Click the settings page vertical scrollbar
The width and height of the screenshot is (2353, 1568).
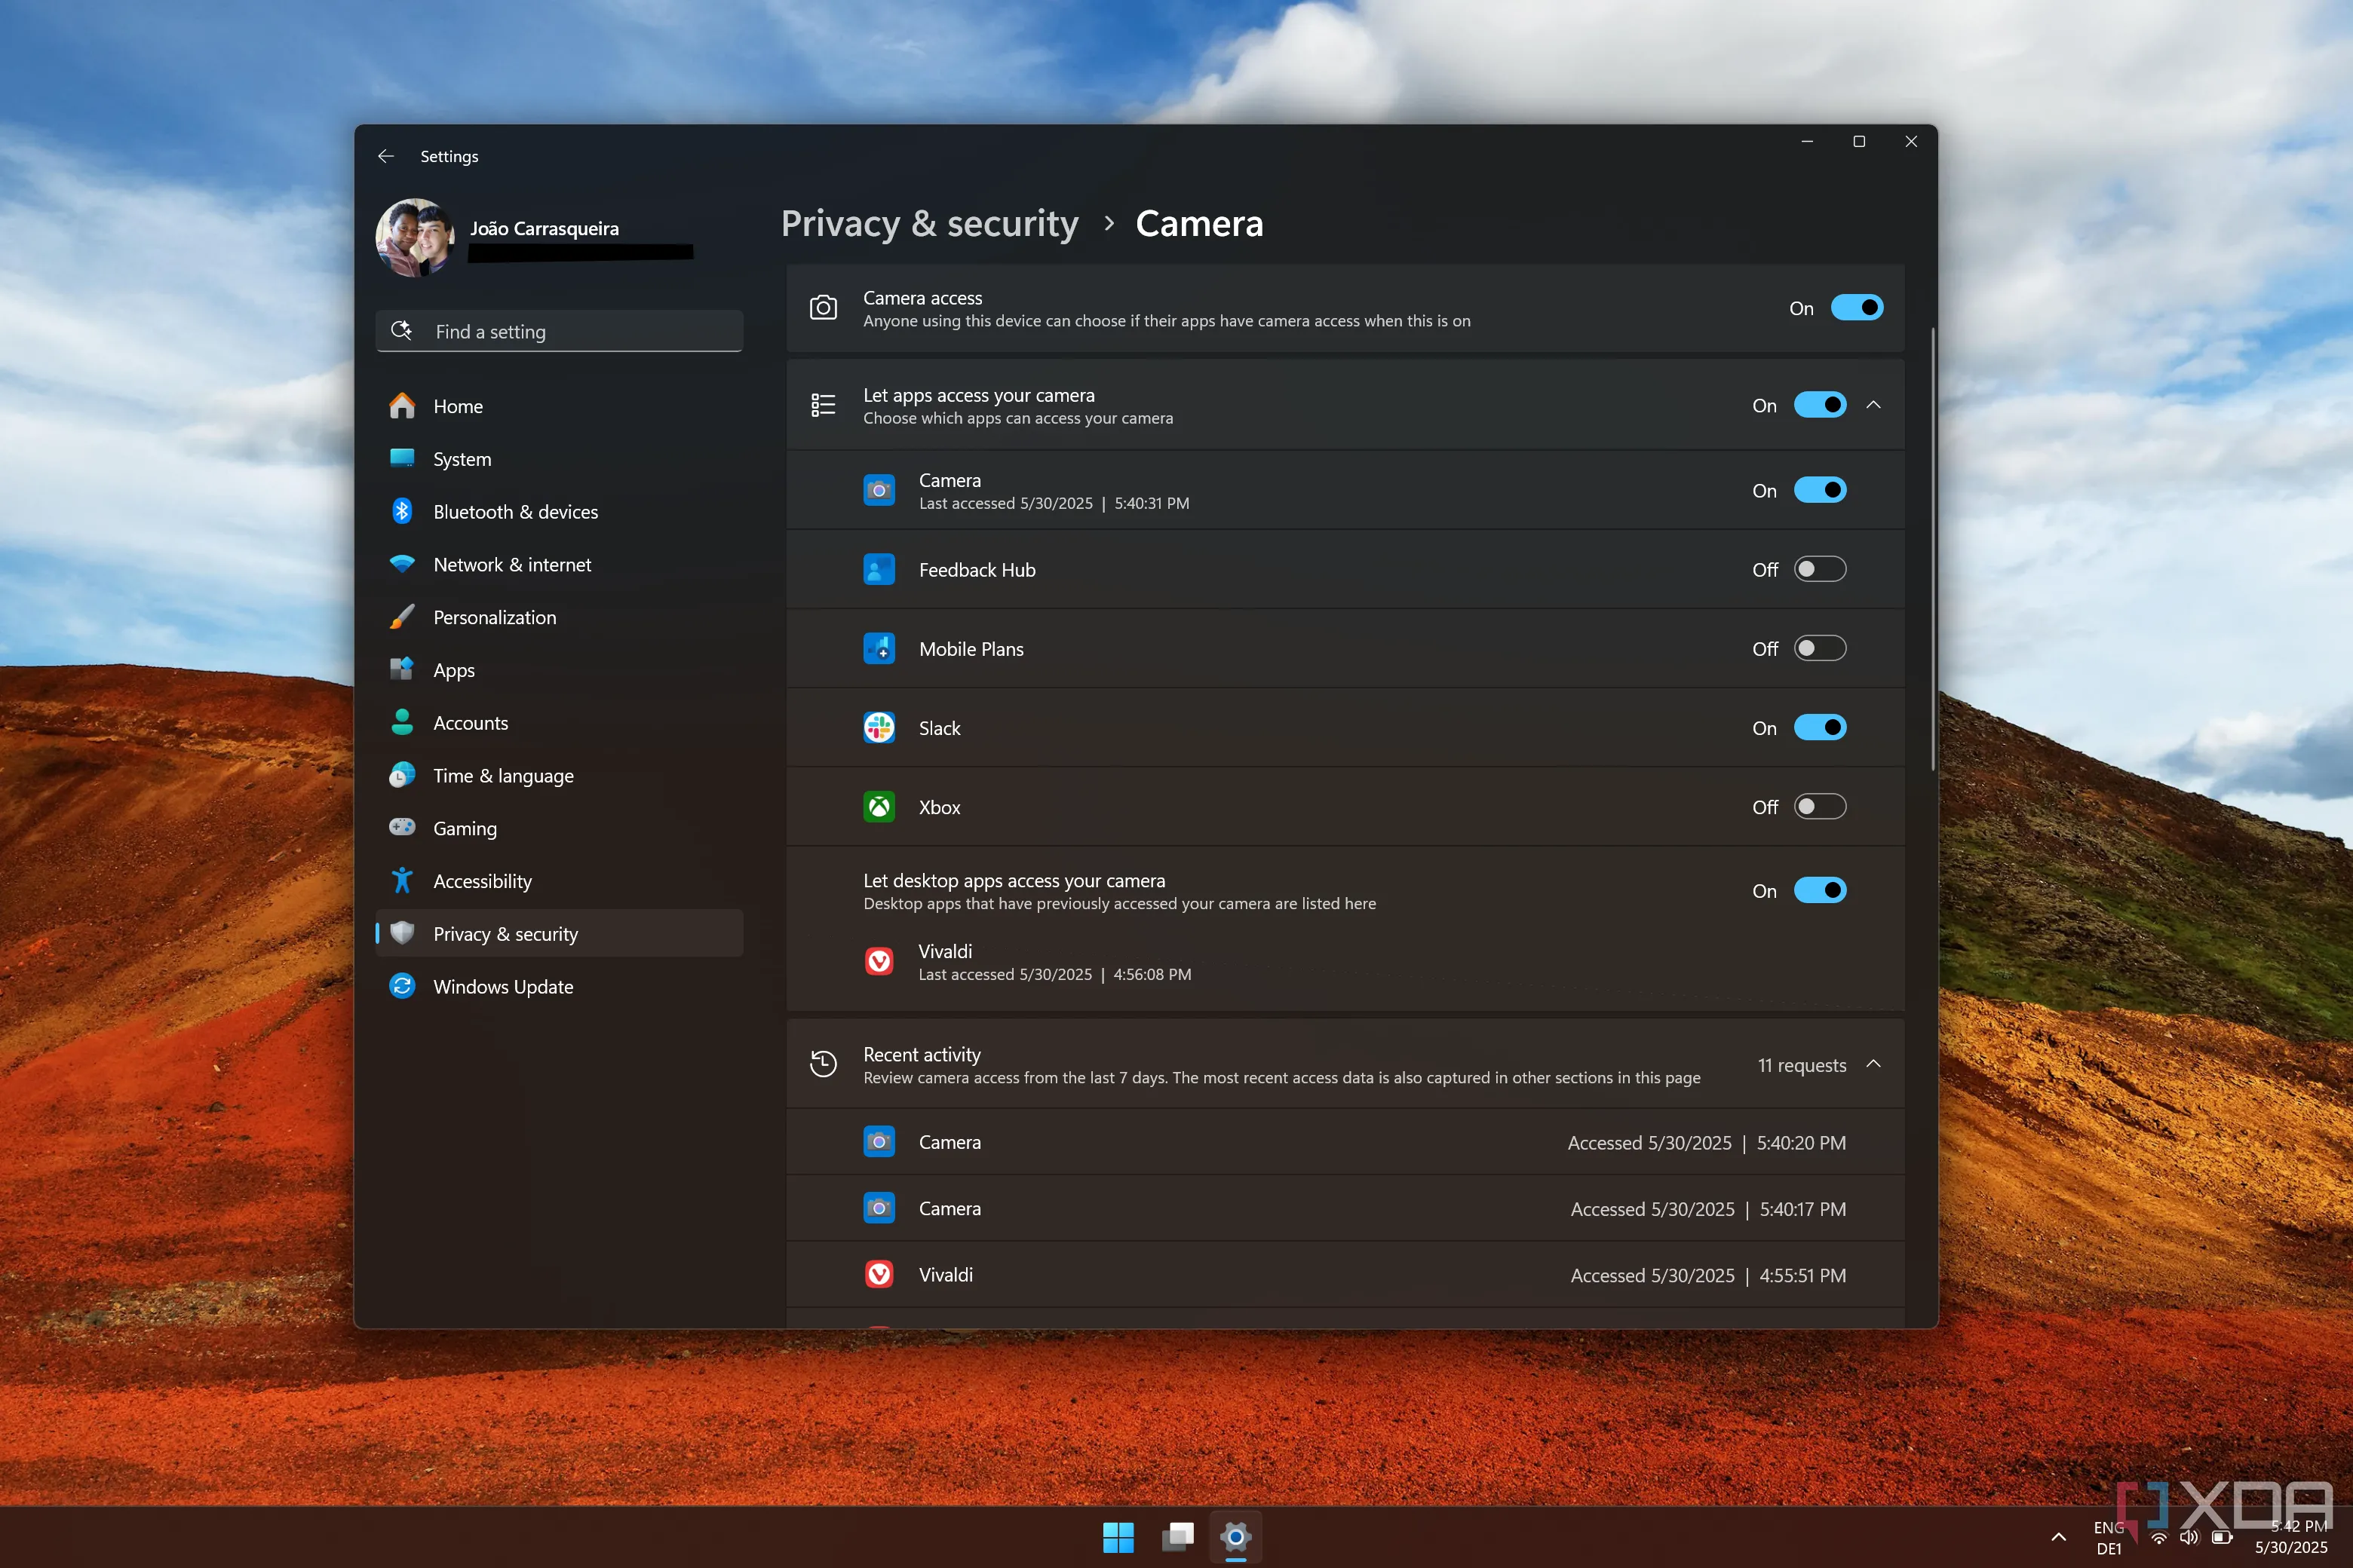[x=1932, y=548]
